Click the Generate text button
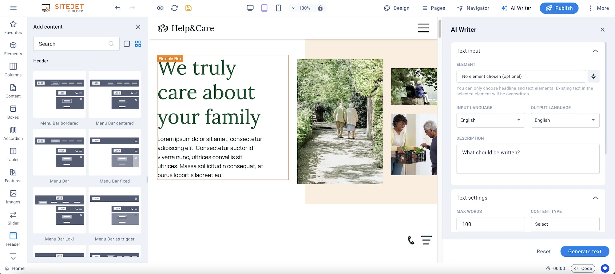The image size is (615, 274). pyautogui.click(x=585, y=252)
